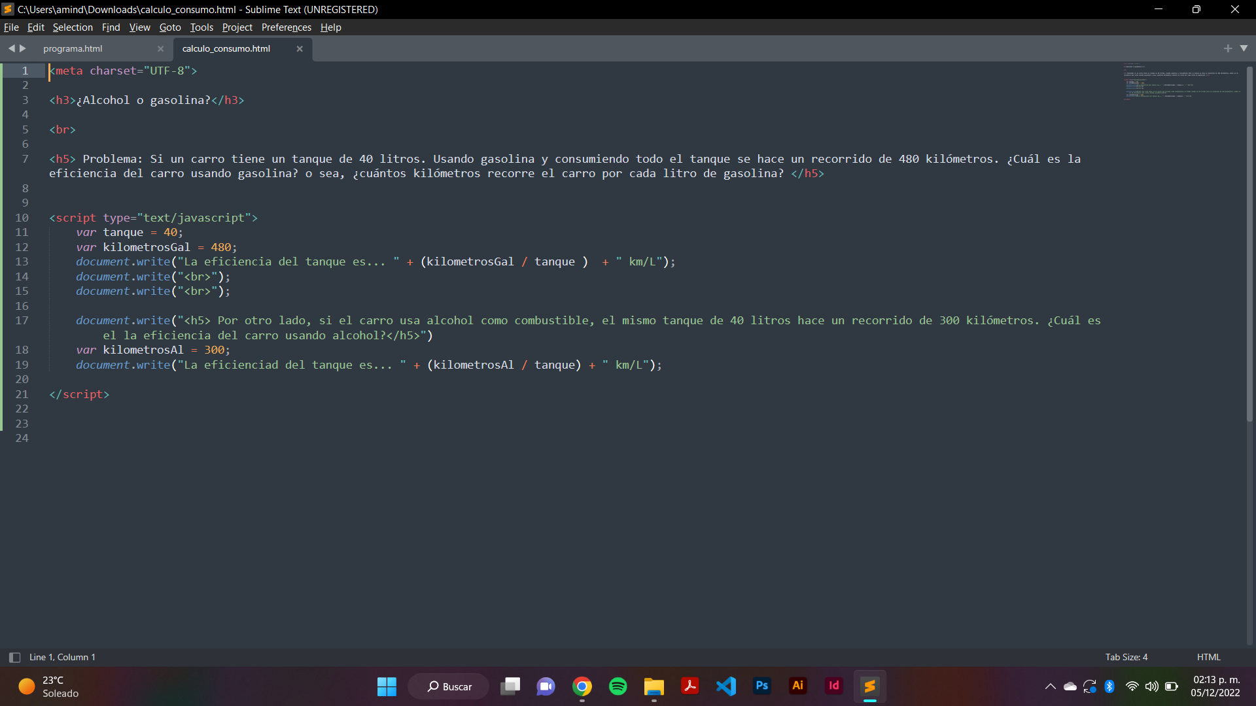The width and height of the screenshot is (1256, 706).
Task: Toggle the sidebar panel icon in status bar
Action: click(13, 657)
